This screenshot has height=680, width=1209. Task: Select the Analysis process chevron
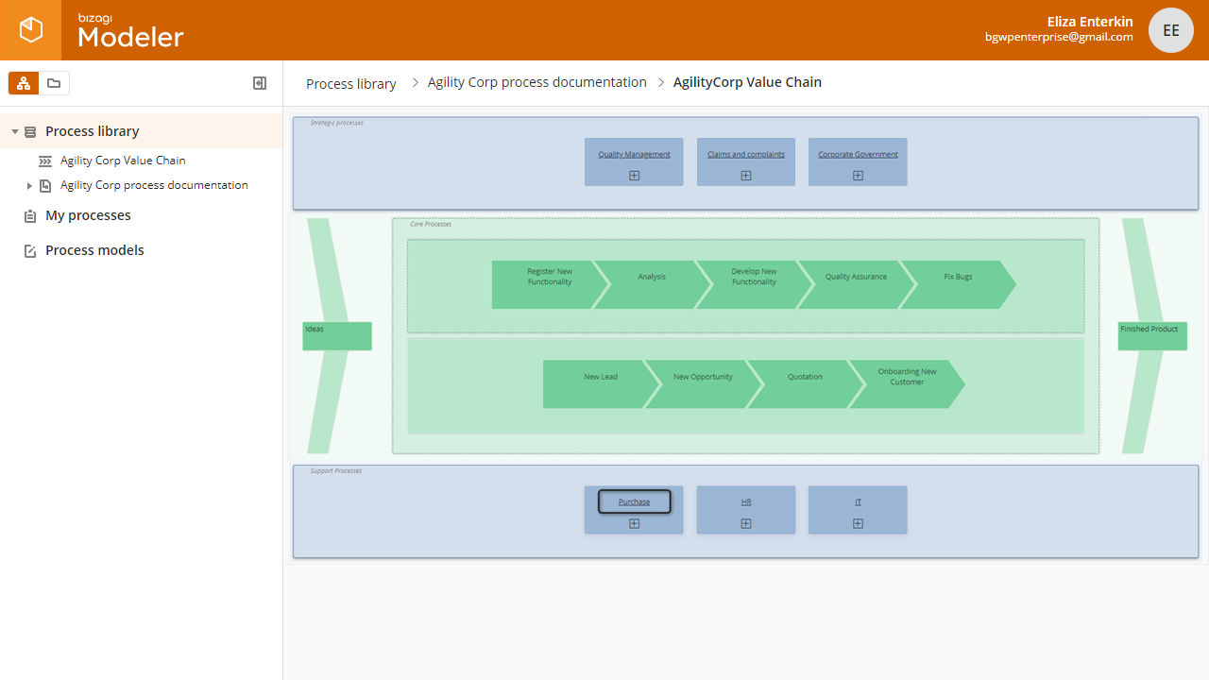pos(652,284)
